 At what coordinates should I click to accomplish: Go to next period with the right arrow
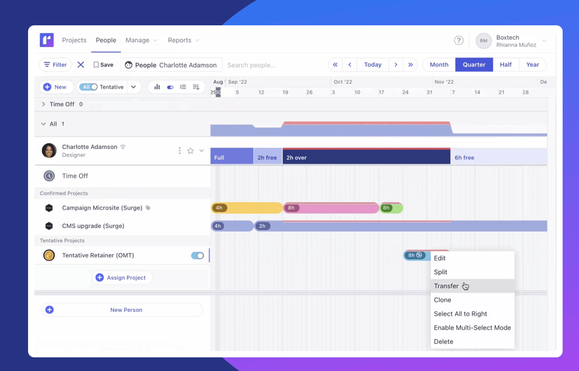tap(396, 65)
